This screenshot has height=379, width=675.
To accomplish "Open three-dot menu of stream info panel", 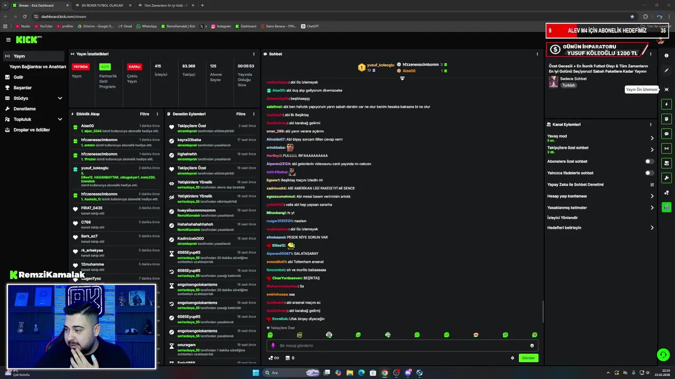I will (x=650, y=54).
